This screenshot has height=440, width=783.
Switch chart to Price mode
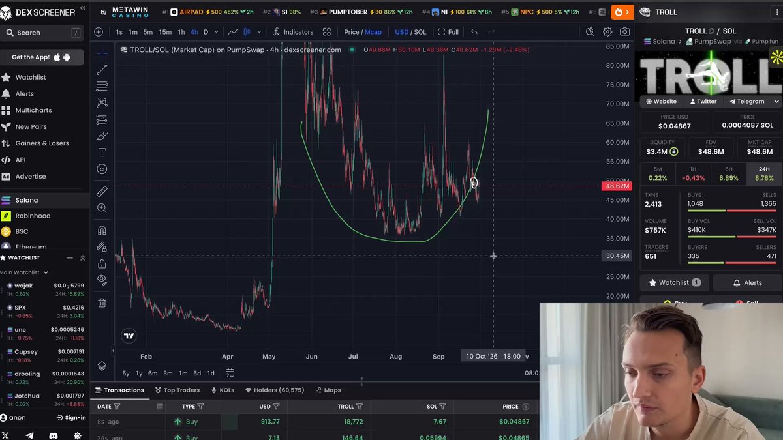click(352, 32)
